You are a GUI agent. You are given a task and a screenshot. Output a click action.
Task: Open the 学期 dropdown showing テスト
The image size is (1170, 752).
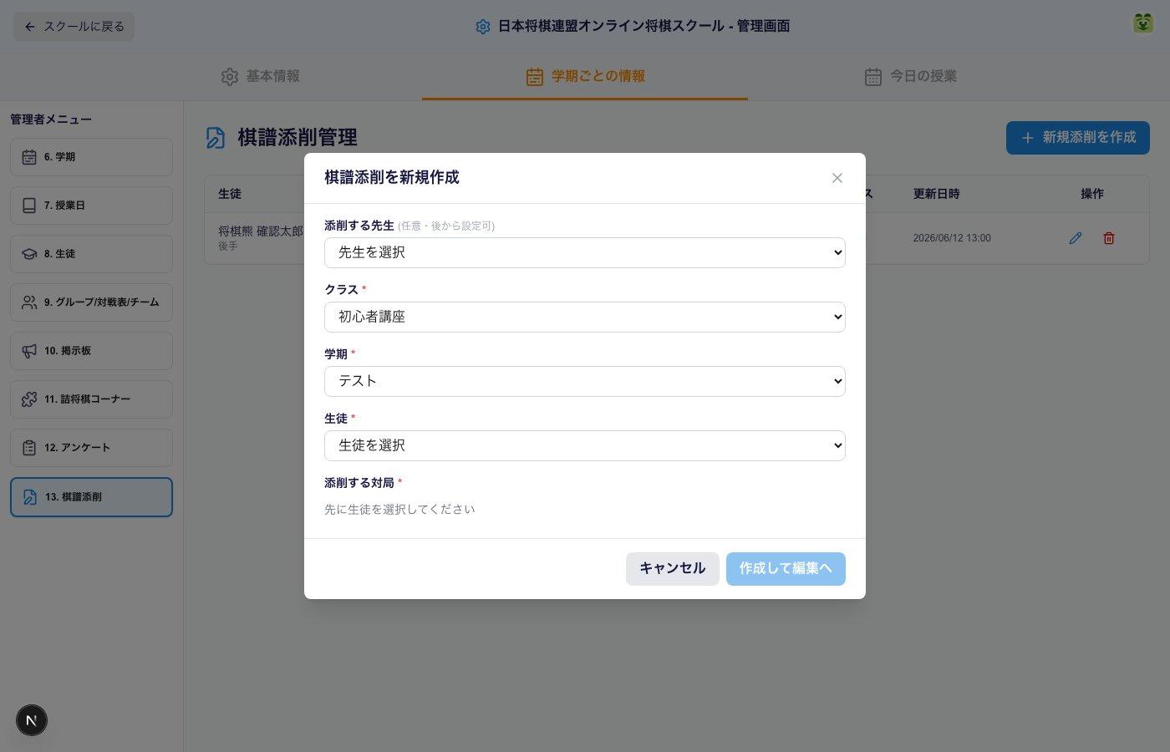click(x=585, y=381)
